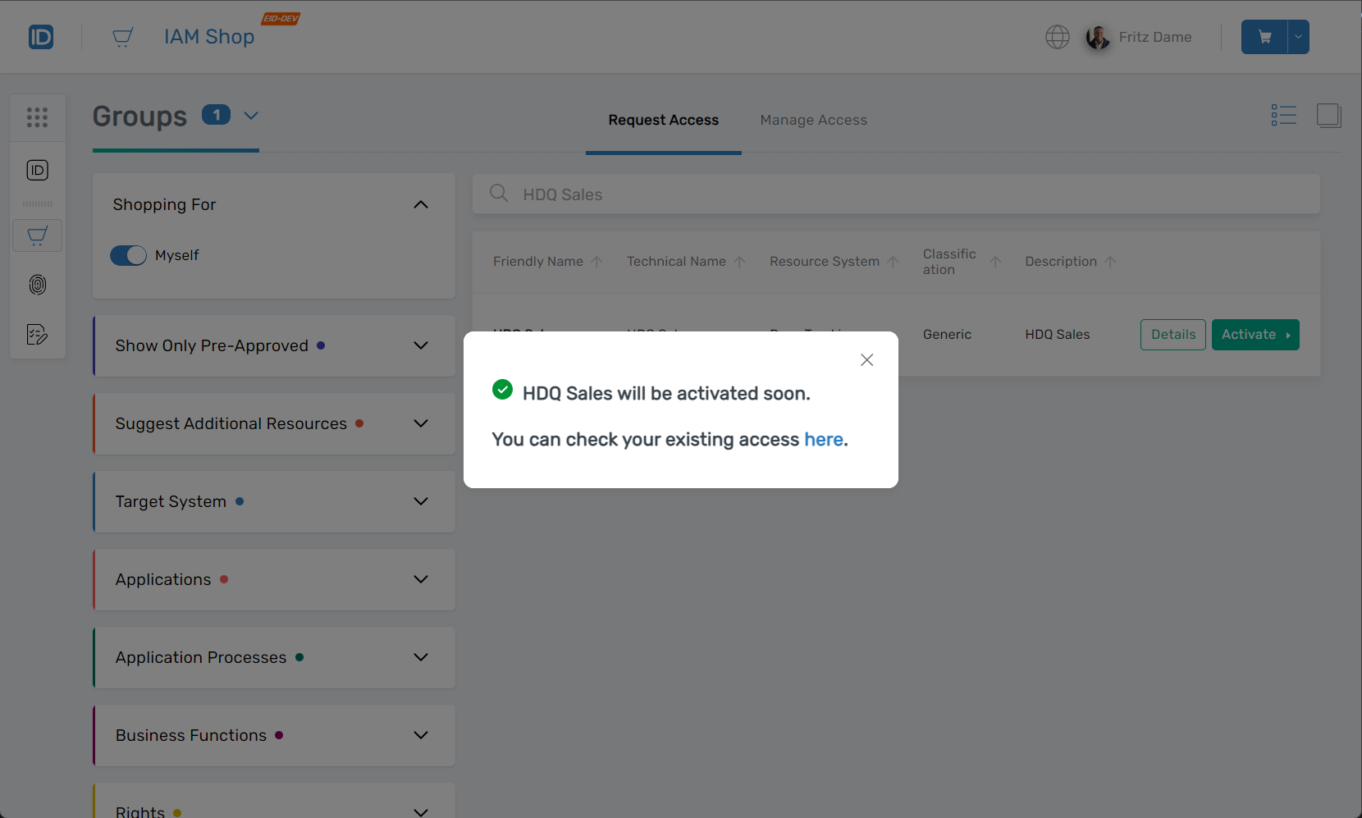Switch to the Manage Access tab
Image resolution: width=1362 pixels, height=818 pixels.
point(813,120)
